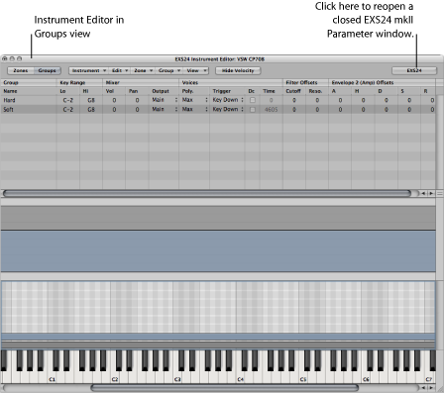Click Reso. offset of Soft group
Viewport: 445px width, 393px height.
(x=317, y=109)
